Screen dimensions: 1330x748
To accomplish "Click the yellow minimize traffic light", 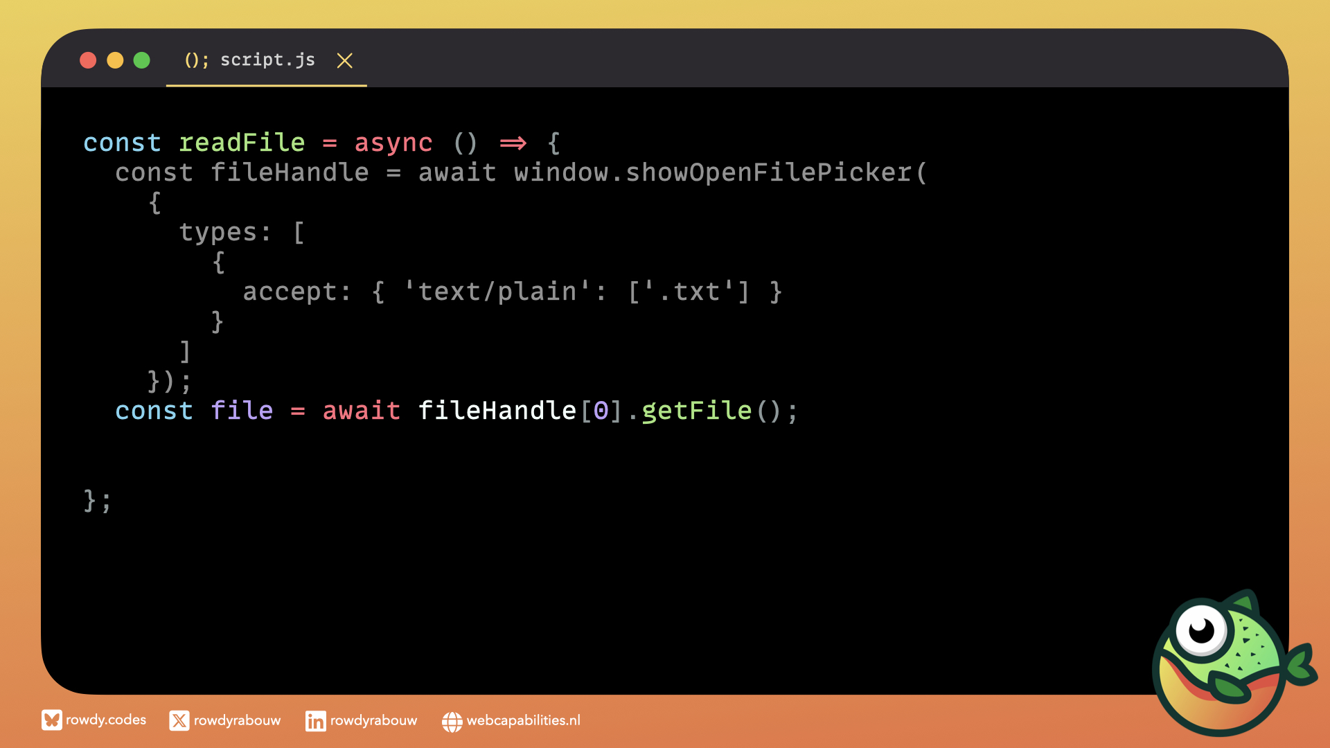I will click(x=115, y=61).
